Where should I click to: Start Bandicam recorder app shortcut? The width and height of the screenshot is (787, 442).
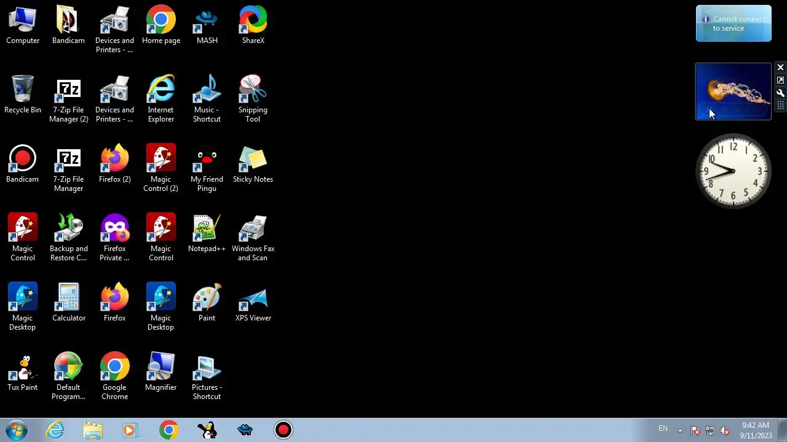point(23,165)
